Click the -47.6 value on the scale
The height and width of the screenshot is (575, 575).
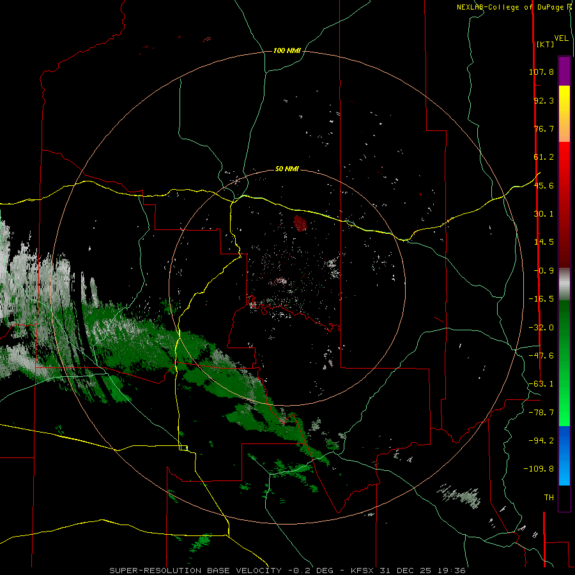click(541, 356)
